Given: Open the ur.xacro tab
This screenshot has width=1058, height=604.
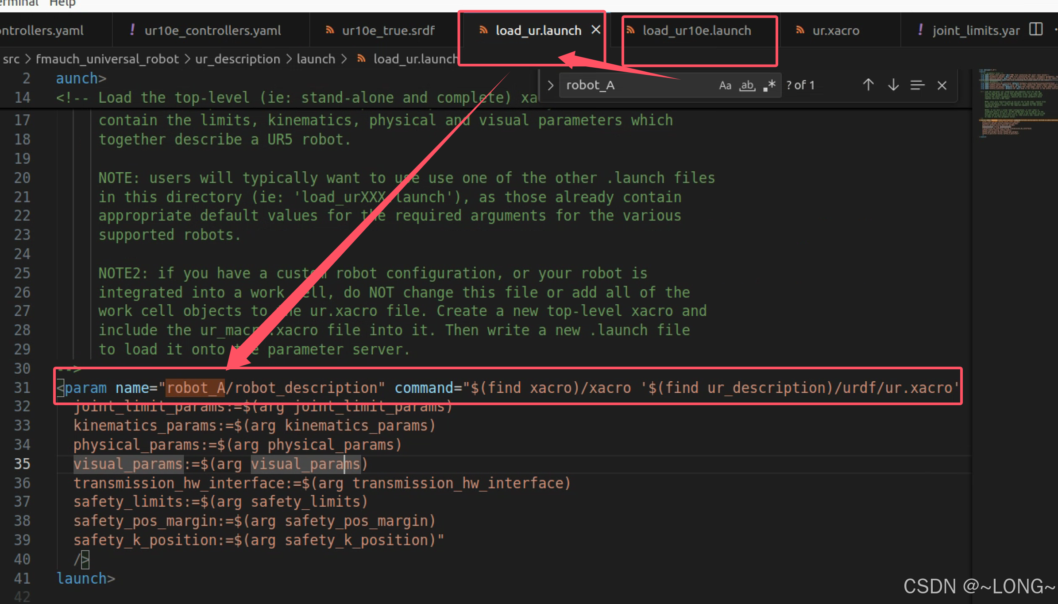Looking at the screenshot, I should (x=835, y=31).
